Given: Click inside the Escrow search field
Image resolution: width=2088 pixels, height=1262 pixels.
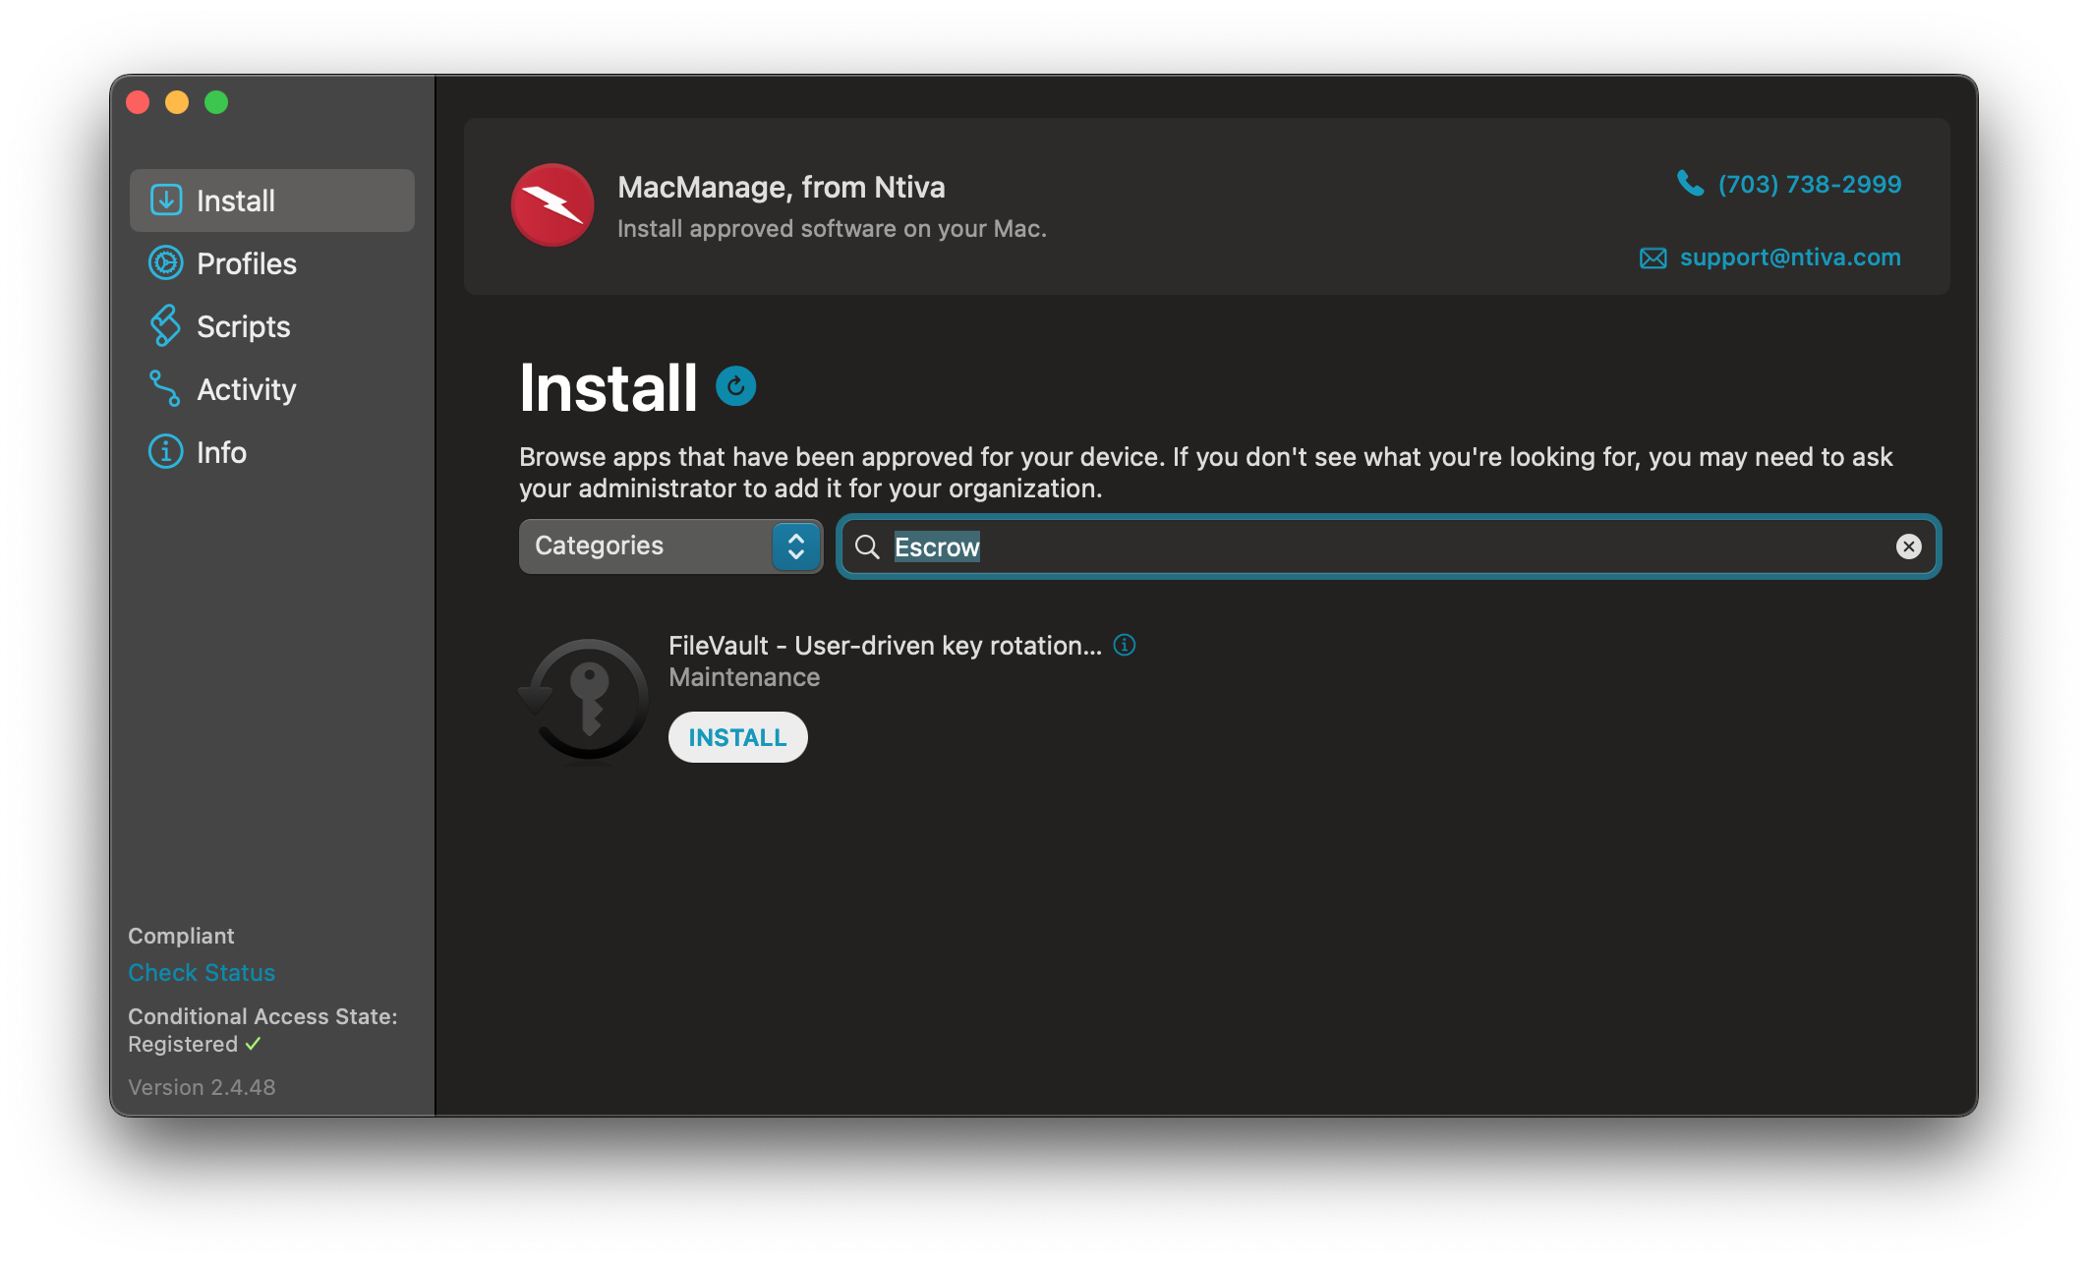Looking at the screenshot, I should [1388, 546].
